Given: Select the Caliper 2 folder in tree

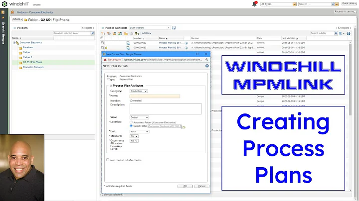Looking at the screenshot, I should coord(27,57).
